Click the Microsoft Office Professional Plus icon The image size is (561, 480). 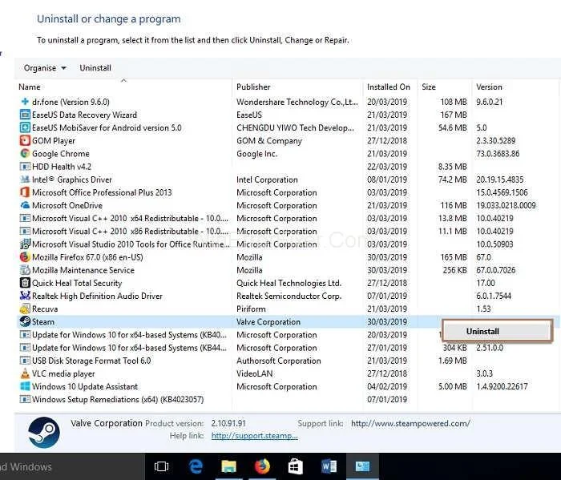coord(25,192)
